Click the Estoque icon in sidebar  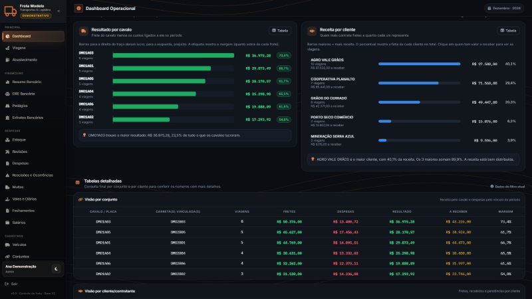(x=7, y=140)
